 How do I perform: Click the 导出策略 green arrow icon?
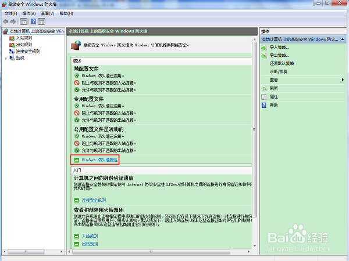pyautogui.click(x=264, y=56)
